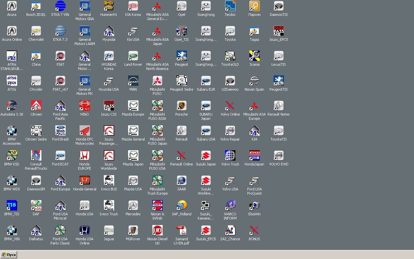
Task: Click the SAAB catalog icon
Action: click(181, 180)
